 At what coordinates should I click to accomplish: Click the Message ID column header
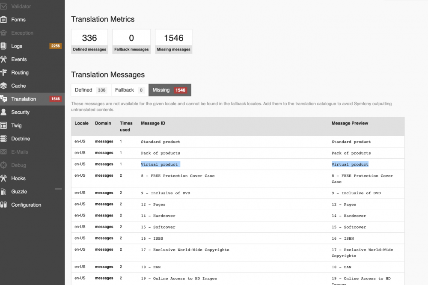(153, 123)
